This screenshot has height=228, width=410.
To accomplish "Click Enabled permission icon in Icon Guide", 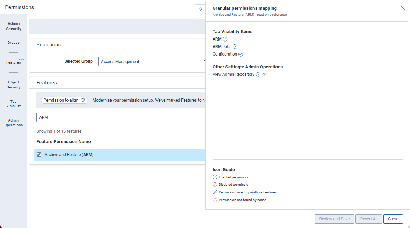I will click(215, 177).
